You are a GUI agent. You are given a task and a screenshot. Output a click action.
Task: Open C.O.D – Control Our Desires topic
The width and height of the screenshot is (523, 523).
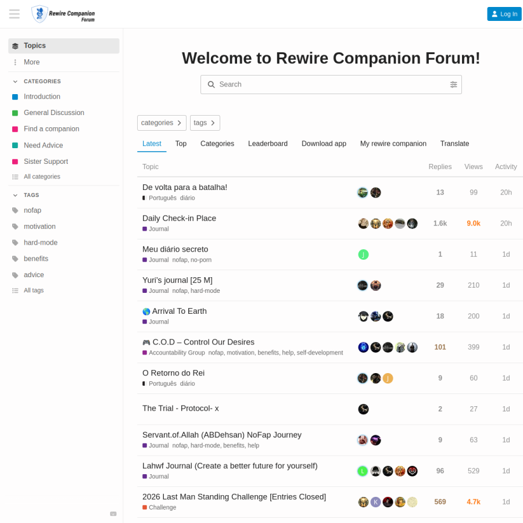pyautogui.click(x=203, y=342)
